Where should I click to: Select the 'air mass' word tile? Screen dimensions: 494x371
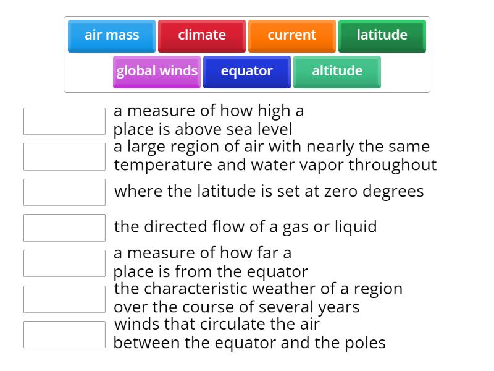pos(112,35)
